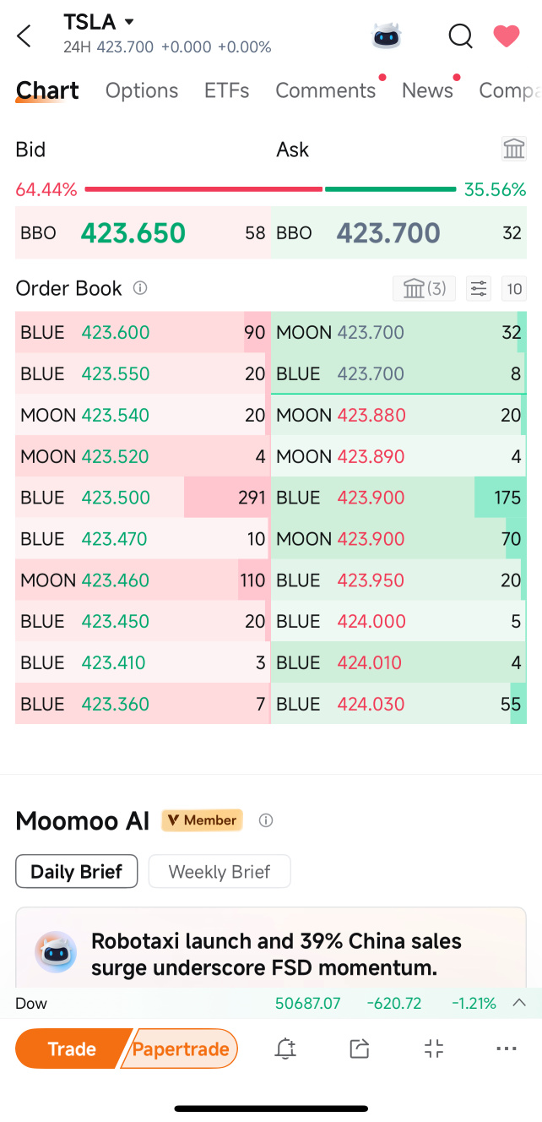
Task: Open the Moomoo AI robot assistant icon
Action: click(x=387, y=35)
